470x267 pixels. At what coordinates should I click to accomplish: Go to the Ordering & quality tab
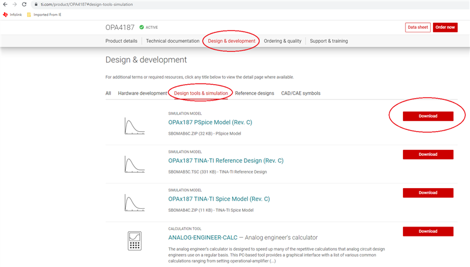pos(283,41)
